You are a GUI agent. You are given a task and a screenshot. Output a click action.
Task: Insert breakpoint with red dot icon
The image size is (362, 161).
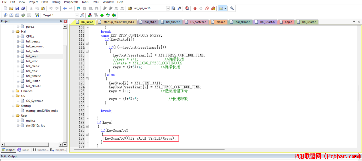195,8
